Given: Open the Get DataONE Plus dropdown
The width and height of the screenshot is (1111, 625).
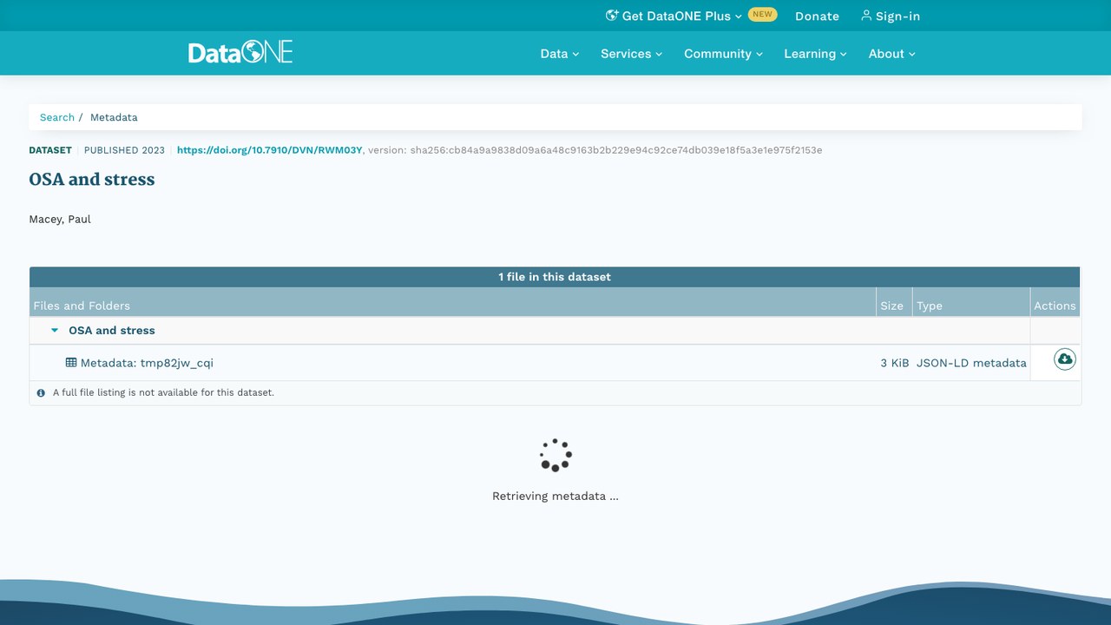Looking at the screenshot, I should point(674,16).
